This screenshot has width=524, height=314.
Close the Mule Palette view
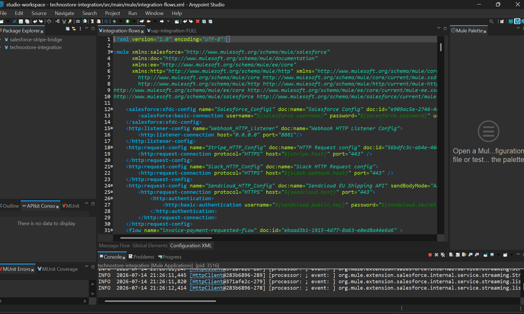tap(485, 32)
